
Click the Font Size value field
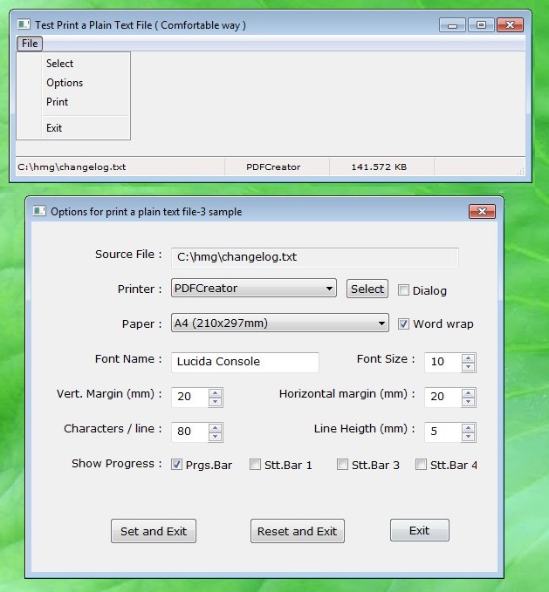443,362
